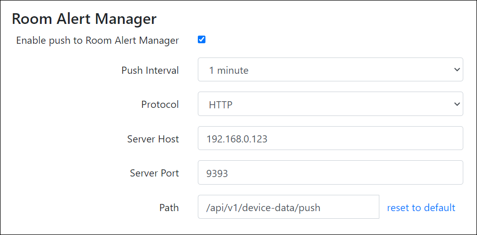Place cursor in the 9393 port value
Viewport: 477px width, 235px height.
pyautogui.click(x=217, y=173)
